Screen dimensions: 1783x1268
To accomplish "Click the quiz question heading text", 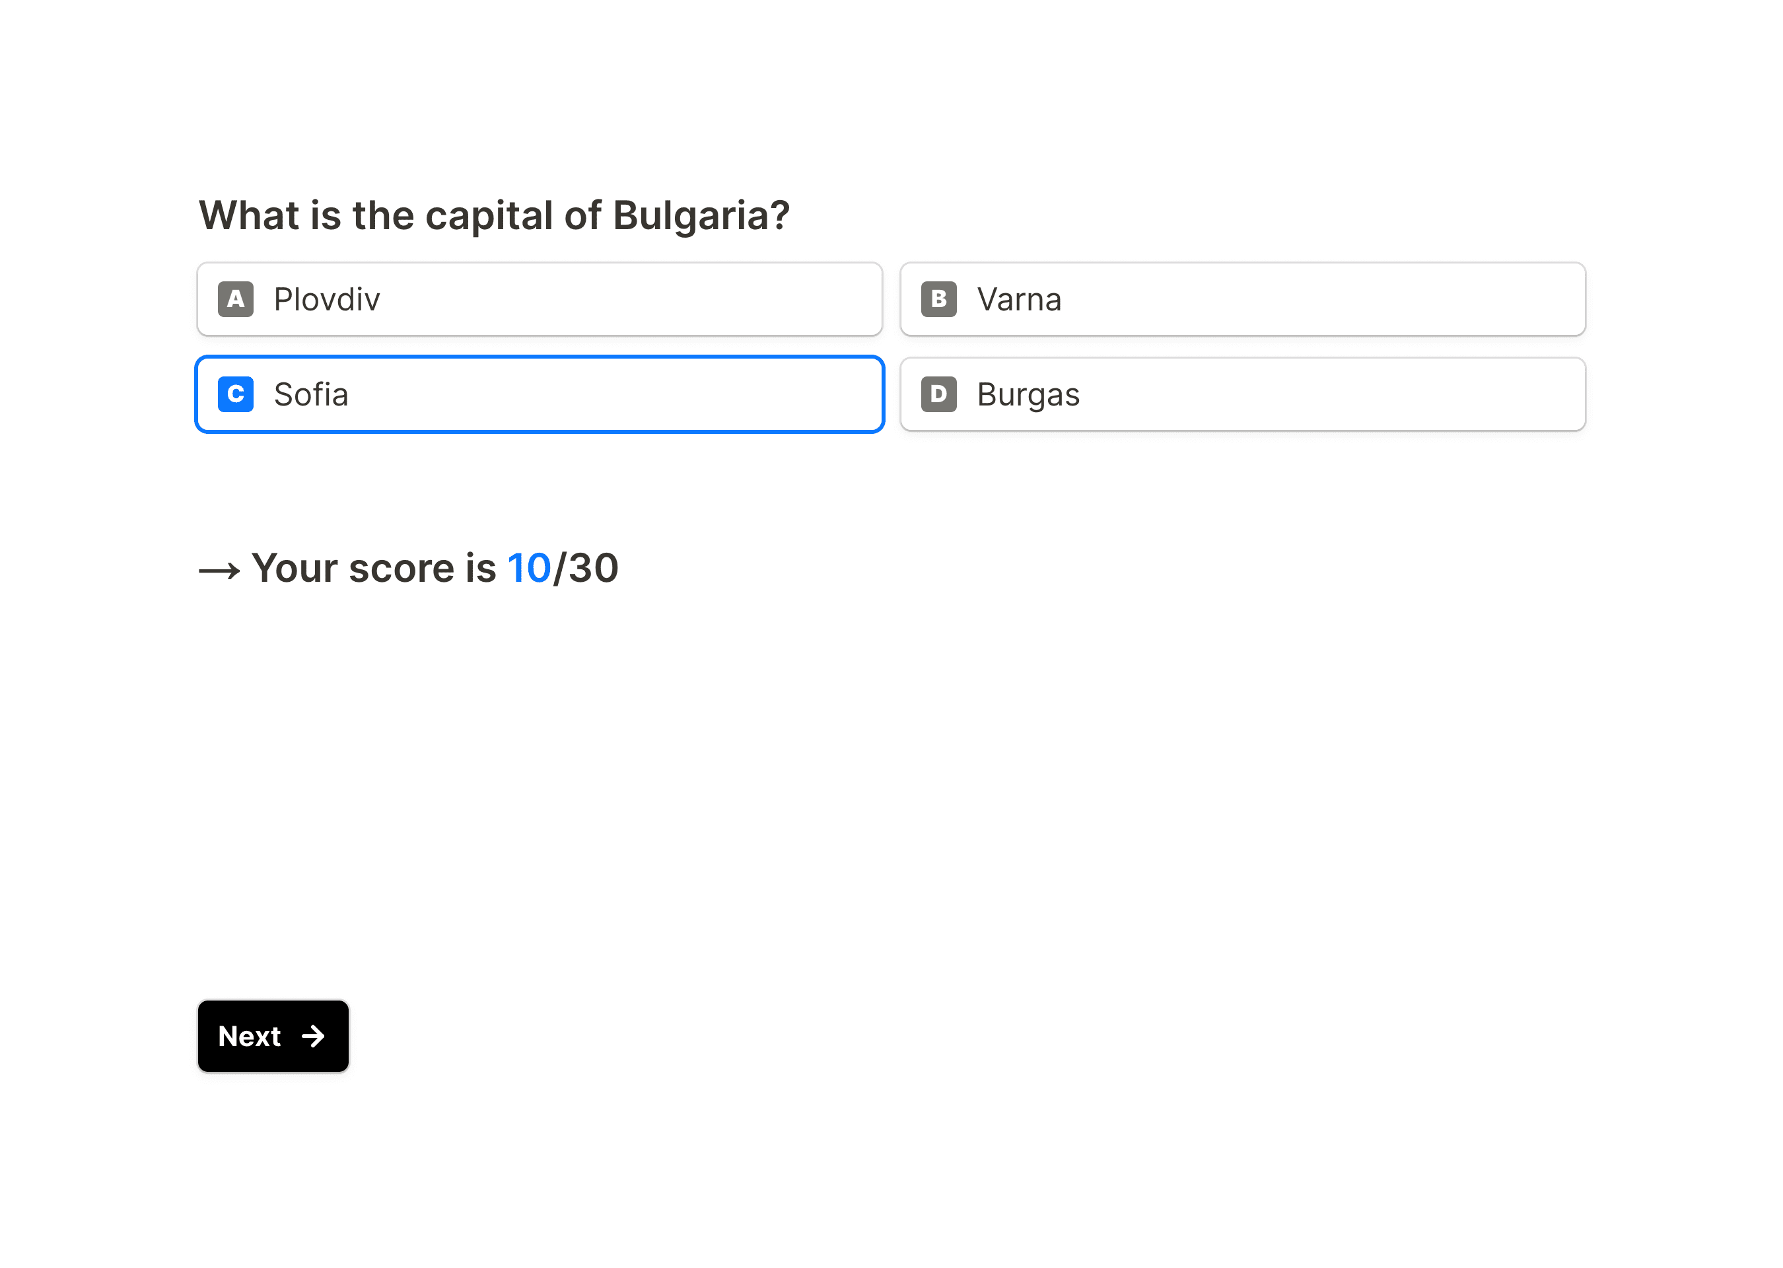I will tap(493, 215).
